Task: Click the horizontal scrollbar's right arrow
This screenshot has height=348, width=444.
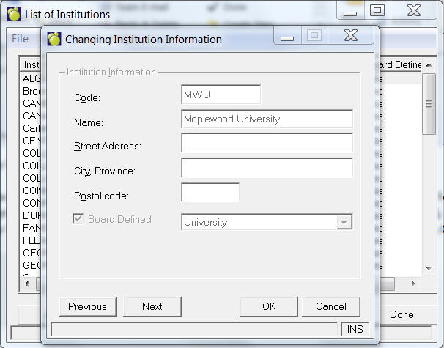Action: [x=414, y=283]
